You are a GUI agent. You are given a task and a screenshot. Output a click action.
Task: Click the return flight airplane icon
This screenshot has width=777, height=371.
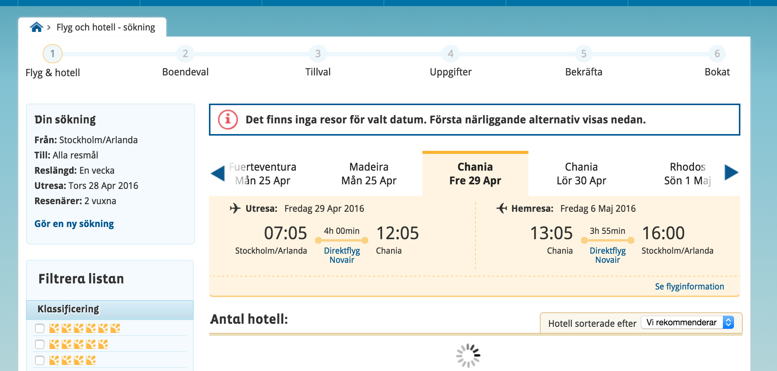tap(501, 208)
